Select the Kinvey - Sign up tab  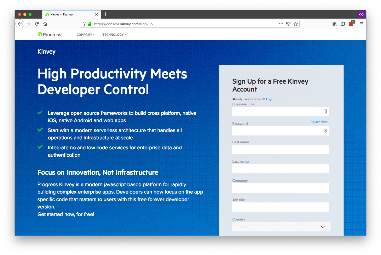pos(68,14)
